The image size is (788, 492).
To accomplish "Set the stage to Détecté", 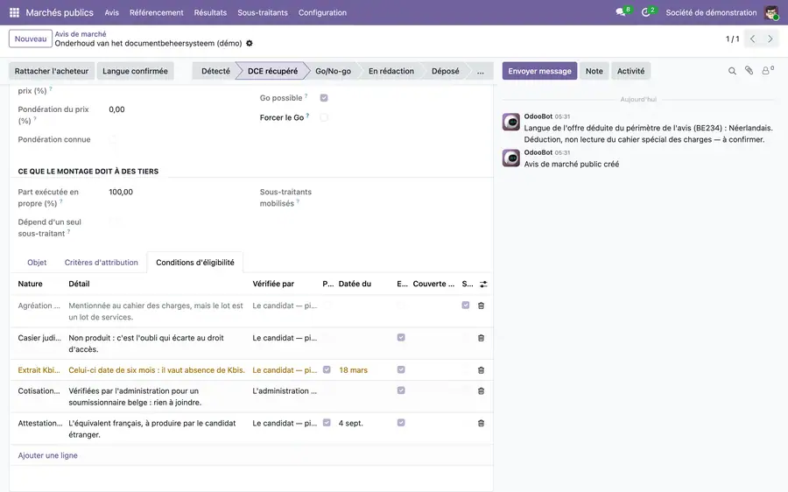I will [x=215, y=71].
